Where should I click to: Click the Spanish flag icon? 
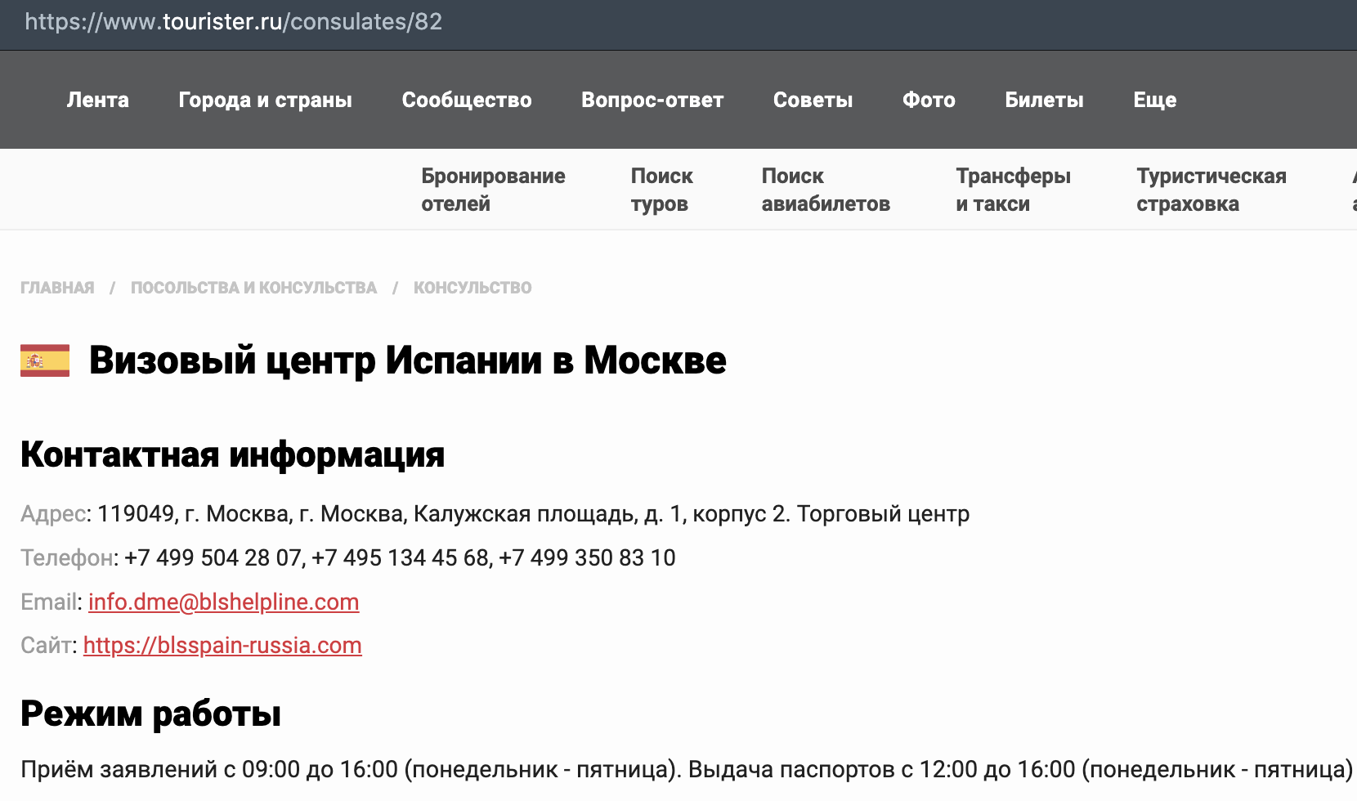pyautogui.click(x=45, y=360)
